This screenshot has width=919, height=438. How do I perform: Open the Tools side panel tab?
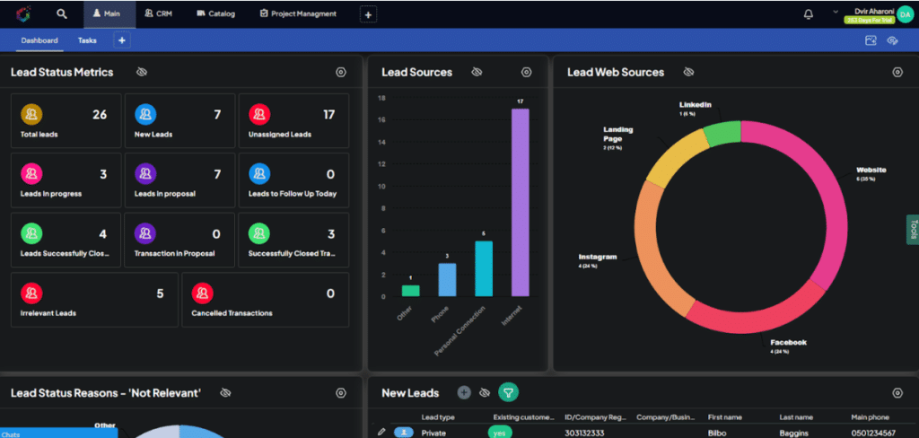pos(913,229)
